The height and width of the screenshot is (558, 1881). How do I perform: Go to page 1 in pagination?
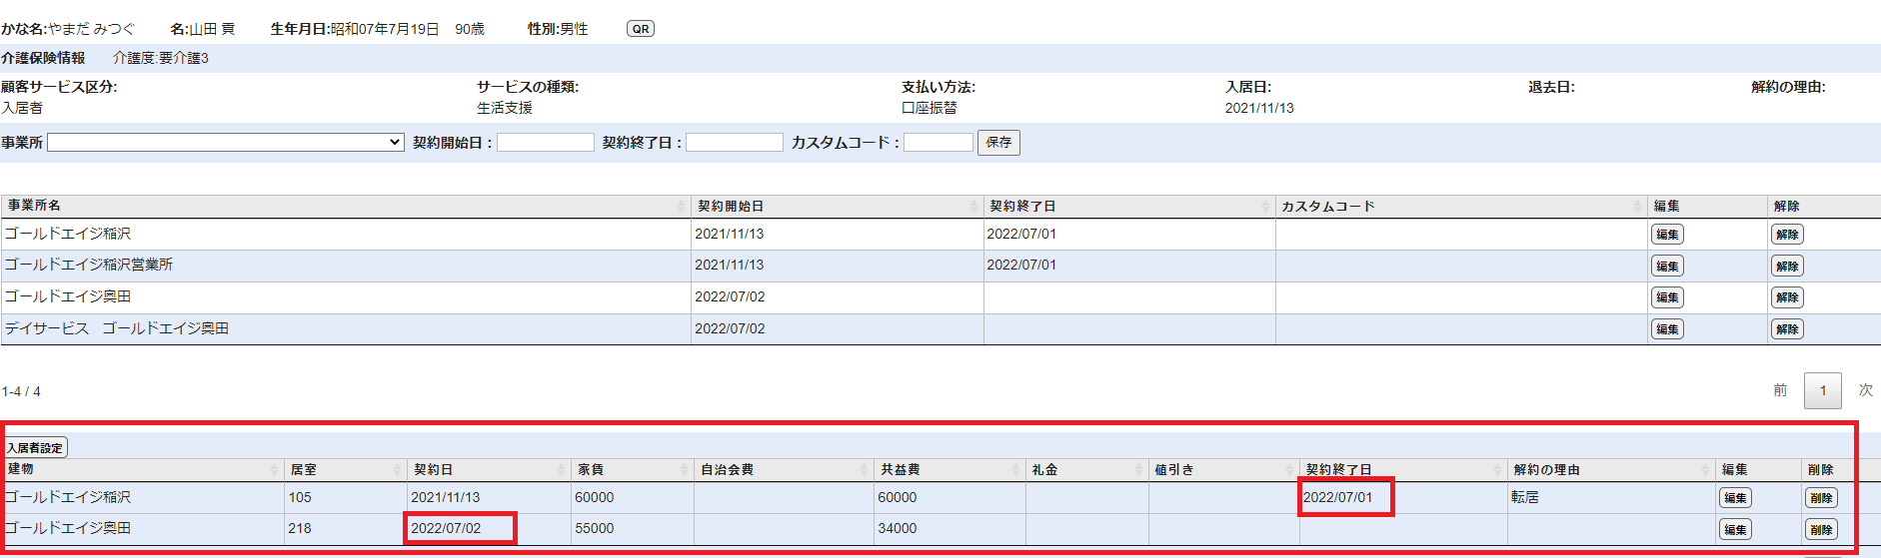point(1822,390)
